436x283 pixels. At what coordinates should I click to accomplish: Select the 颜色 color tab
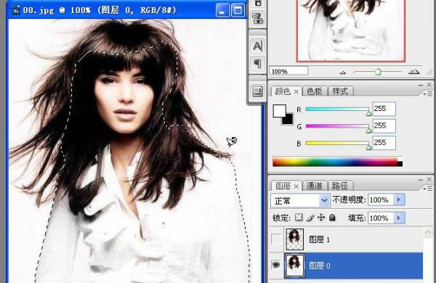click(x=283, y=91)
